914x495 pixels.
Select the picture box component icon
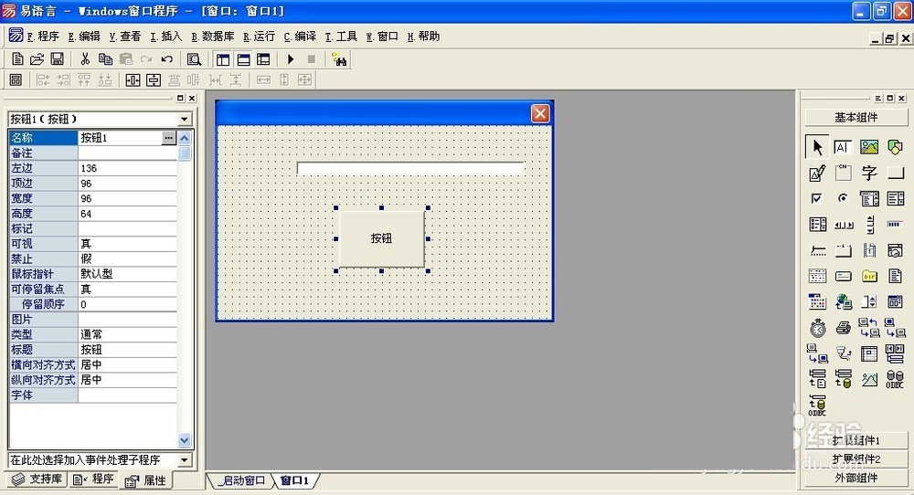click(869, 147)
